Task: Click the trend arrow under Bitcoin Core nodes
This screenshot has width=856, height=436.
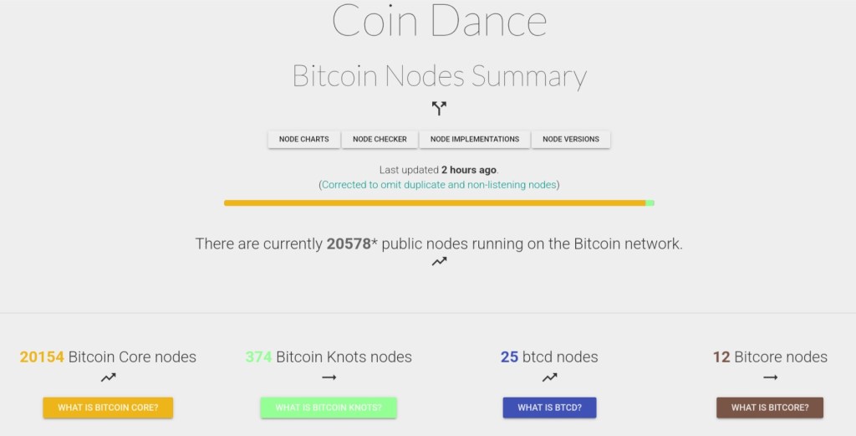Action: (108, 378)
